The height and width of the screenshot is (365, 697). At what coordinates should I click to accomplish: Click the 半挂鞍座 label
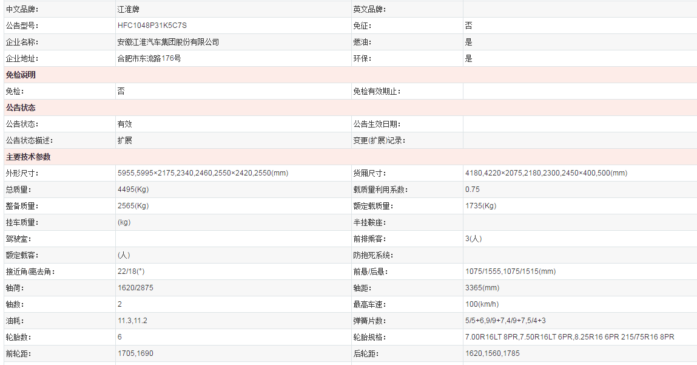pos(369,222)
